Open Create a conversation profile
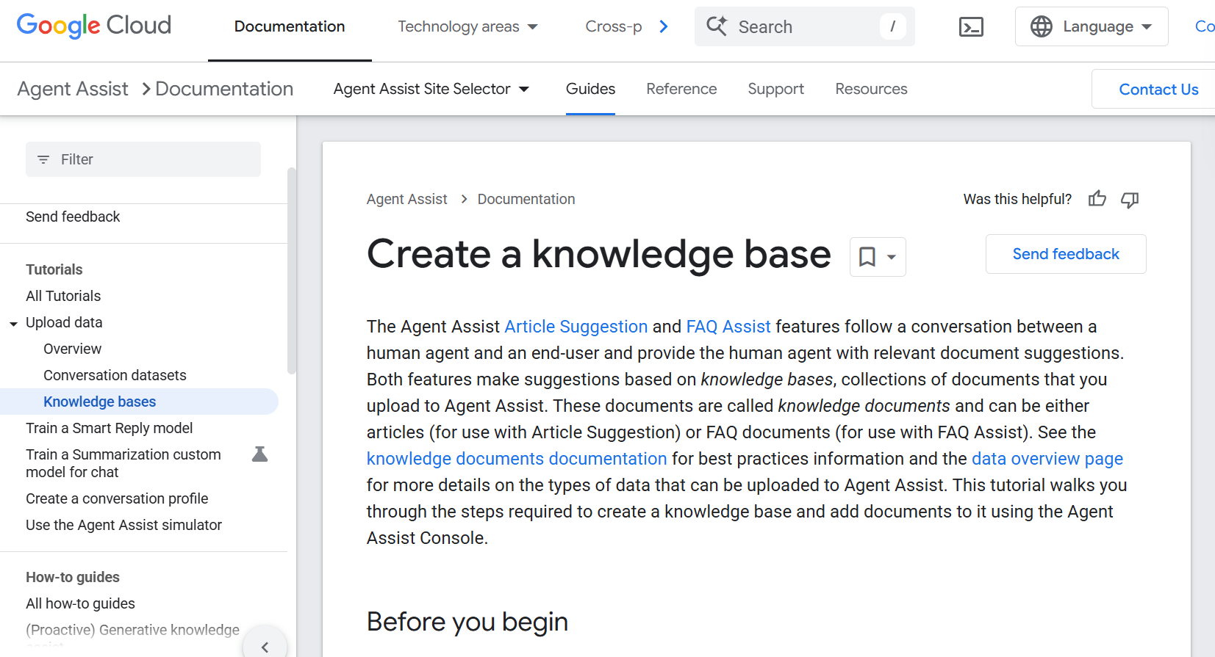This screenshot has width=1215, height=657. point(117,498)
